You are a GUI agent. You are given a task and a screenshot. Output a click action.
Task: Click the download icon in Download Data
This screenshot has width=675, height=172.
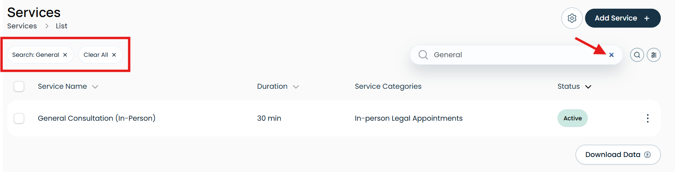point(647,155)
